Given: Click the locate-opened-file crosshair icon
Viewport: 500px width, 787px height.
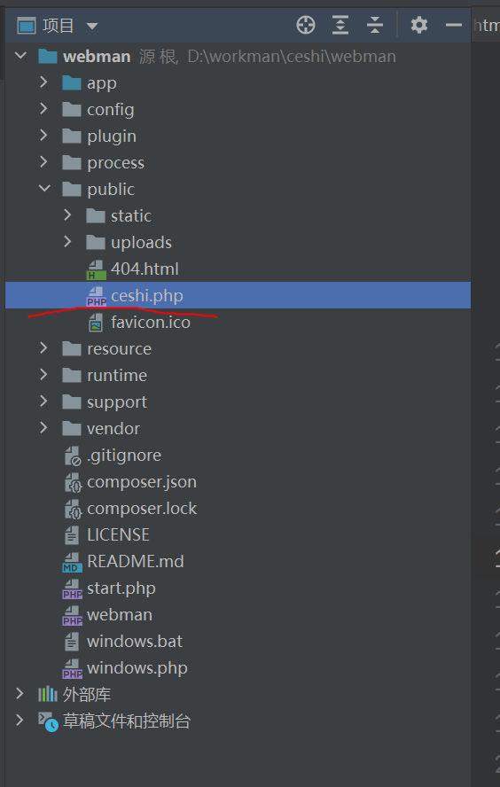Looking at the screenshot, I should 305,25.
